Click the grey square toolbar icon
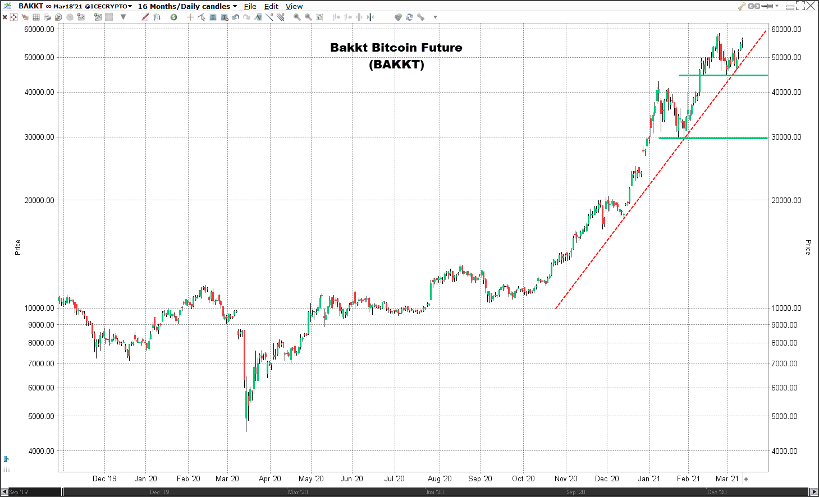Screen dimensions: 819x497 [109, 17]
